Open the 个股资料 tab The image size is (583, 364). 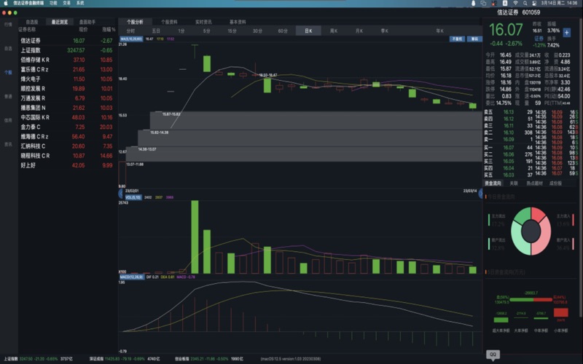click(169, 22)
